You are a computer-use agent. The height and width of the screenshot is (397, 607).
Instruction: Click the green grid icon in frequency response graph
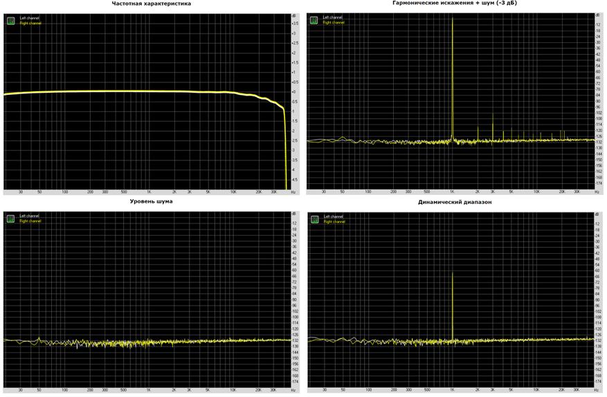10,21
